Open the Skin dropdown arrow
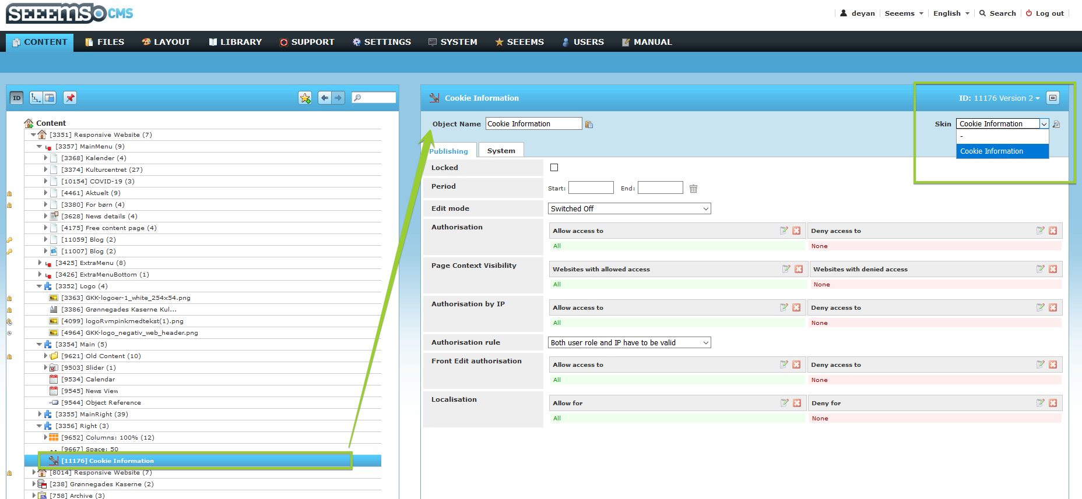Viewport: 1082px width, 499px height. 1044,124
